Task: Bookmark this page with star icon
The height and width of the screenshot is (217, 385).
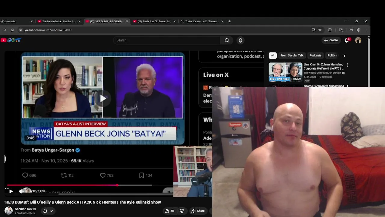Action: [320, 30]
